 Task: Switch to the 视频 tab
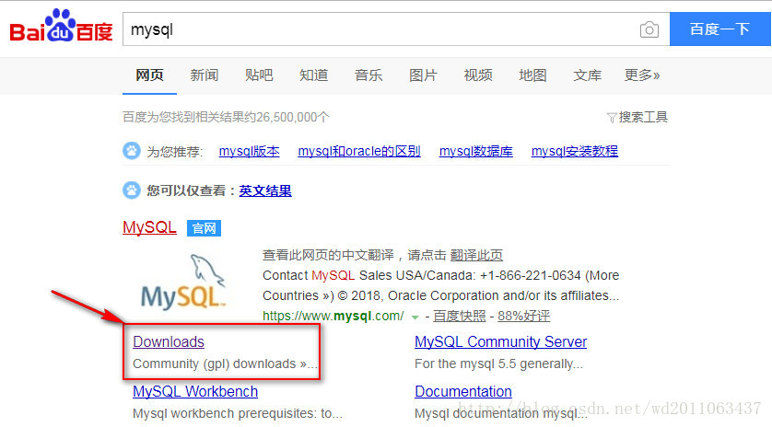(478, 75)
